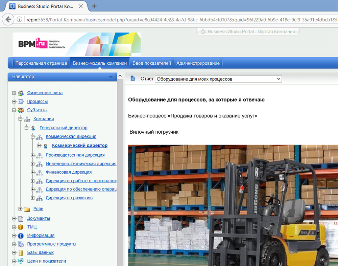The width and height of the screenshot is (338, 266).
Task: Click the Информация blue info icon
Action: [x=21, y=236]
